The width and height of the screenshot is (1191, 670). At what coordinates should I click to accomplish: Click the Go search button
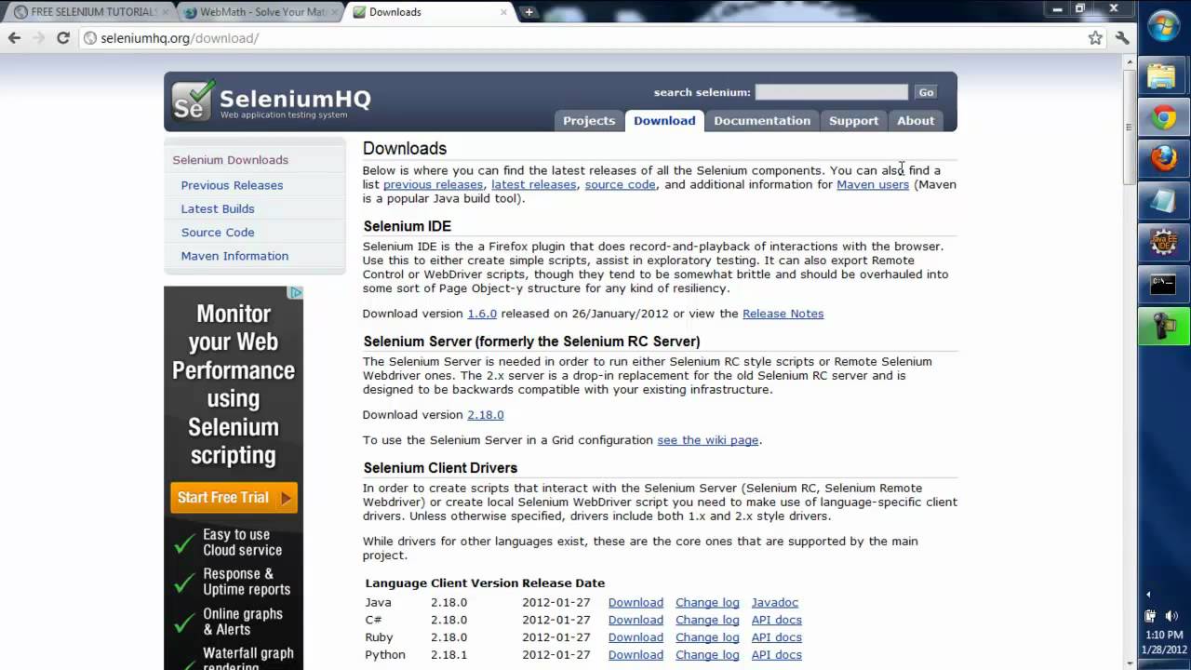point(926,92)
